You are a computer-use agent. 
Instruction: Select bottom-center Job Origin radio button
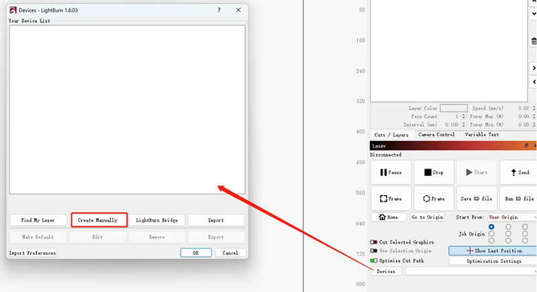tap(508, 241)
